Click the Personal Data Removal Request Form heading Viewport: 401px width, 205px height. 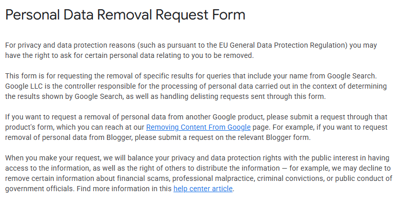pos(125,15)
